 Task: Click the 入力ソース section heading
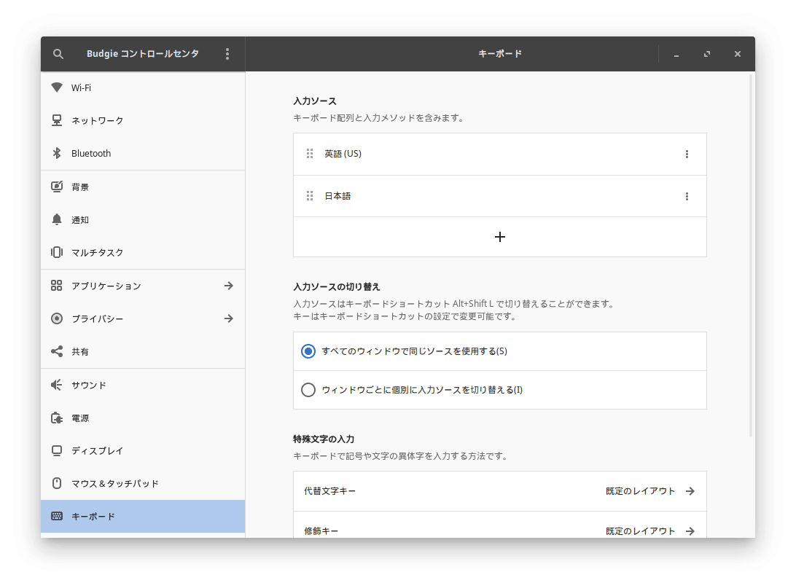(315, 101)
